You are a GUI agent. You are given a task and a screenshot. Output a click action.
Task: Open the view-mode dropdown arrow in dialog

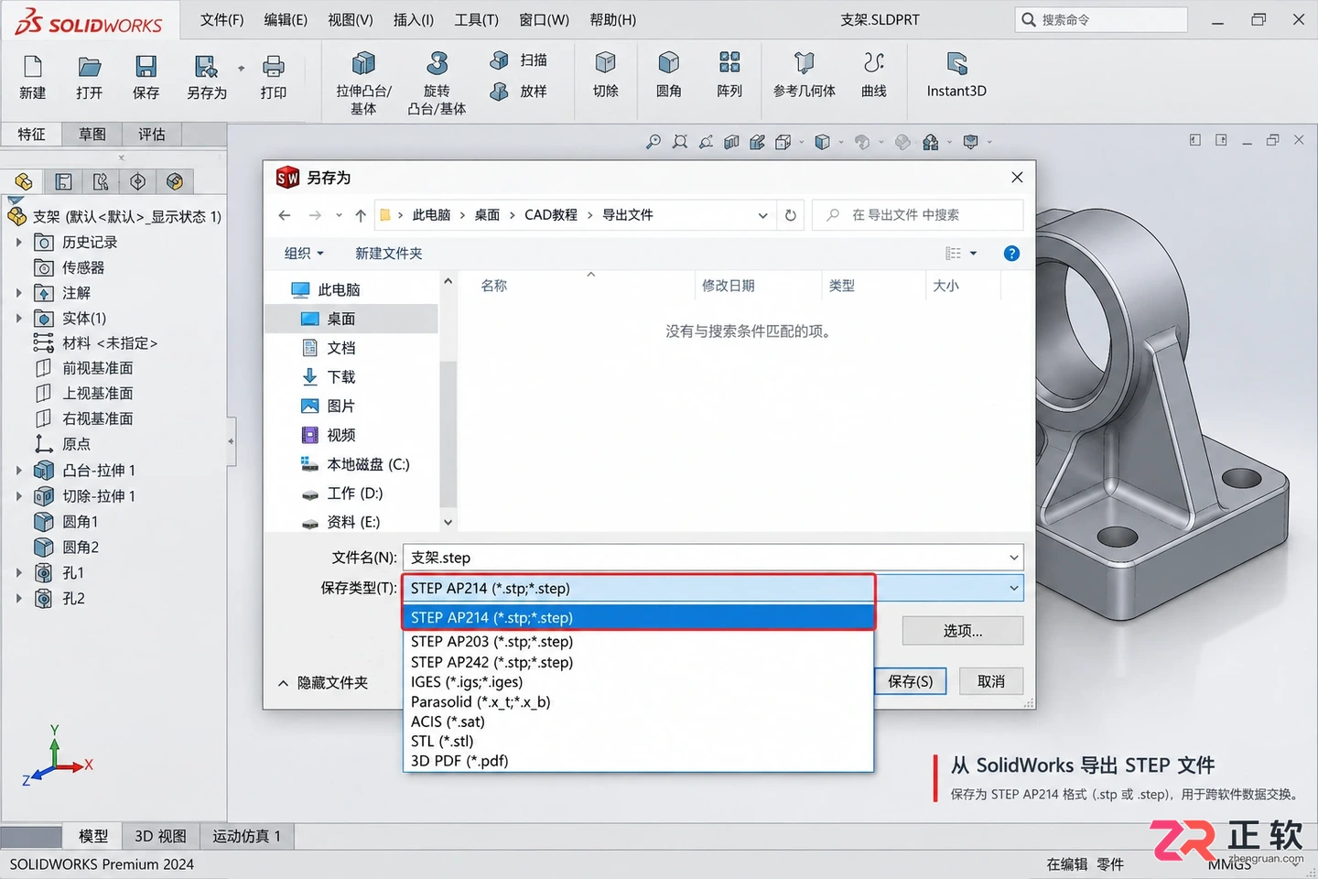973,254
